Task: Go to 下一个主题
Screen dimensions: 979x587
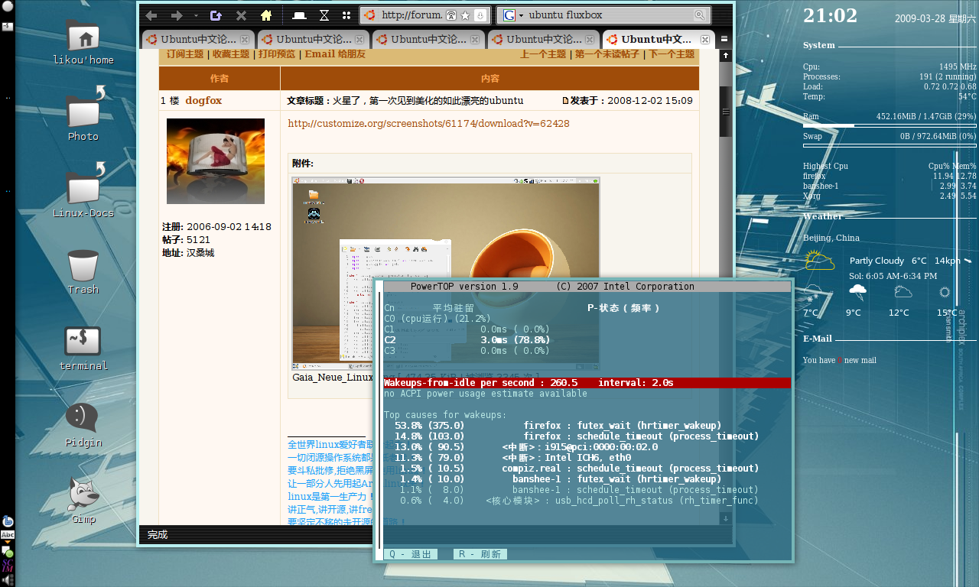Action: click(x=672, y=54)
